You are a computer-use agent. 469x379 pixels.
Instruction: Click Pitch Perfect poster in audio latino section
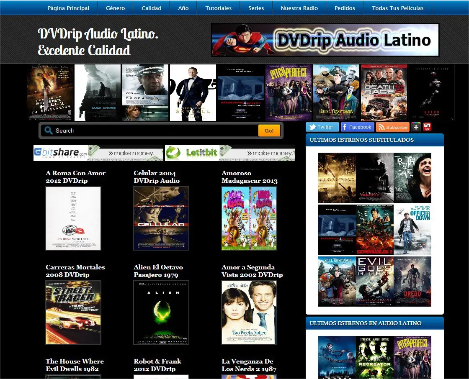(412, 358)
